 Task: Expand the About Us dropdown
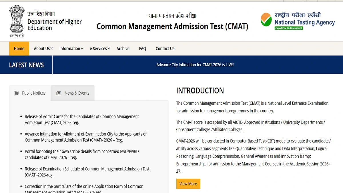pos(43,49)
